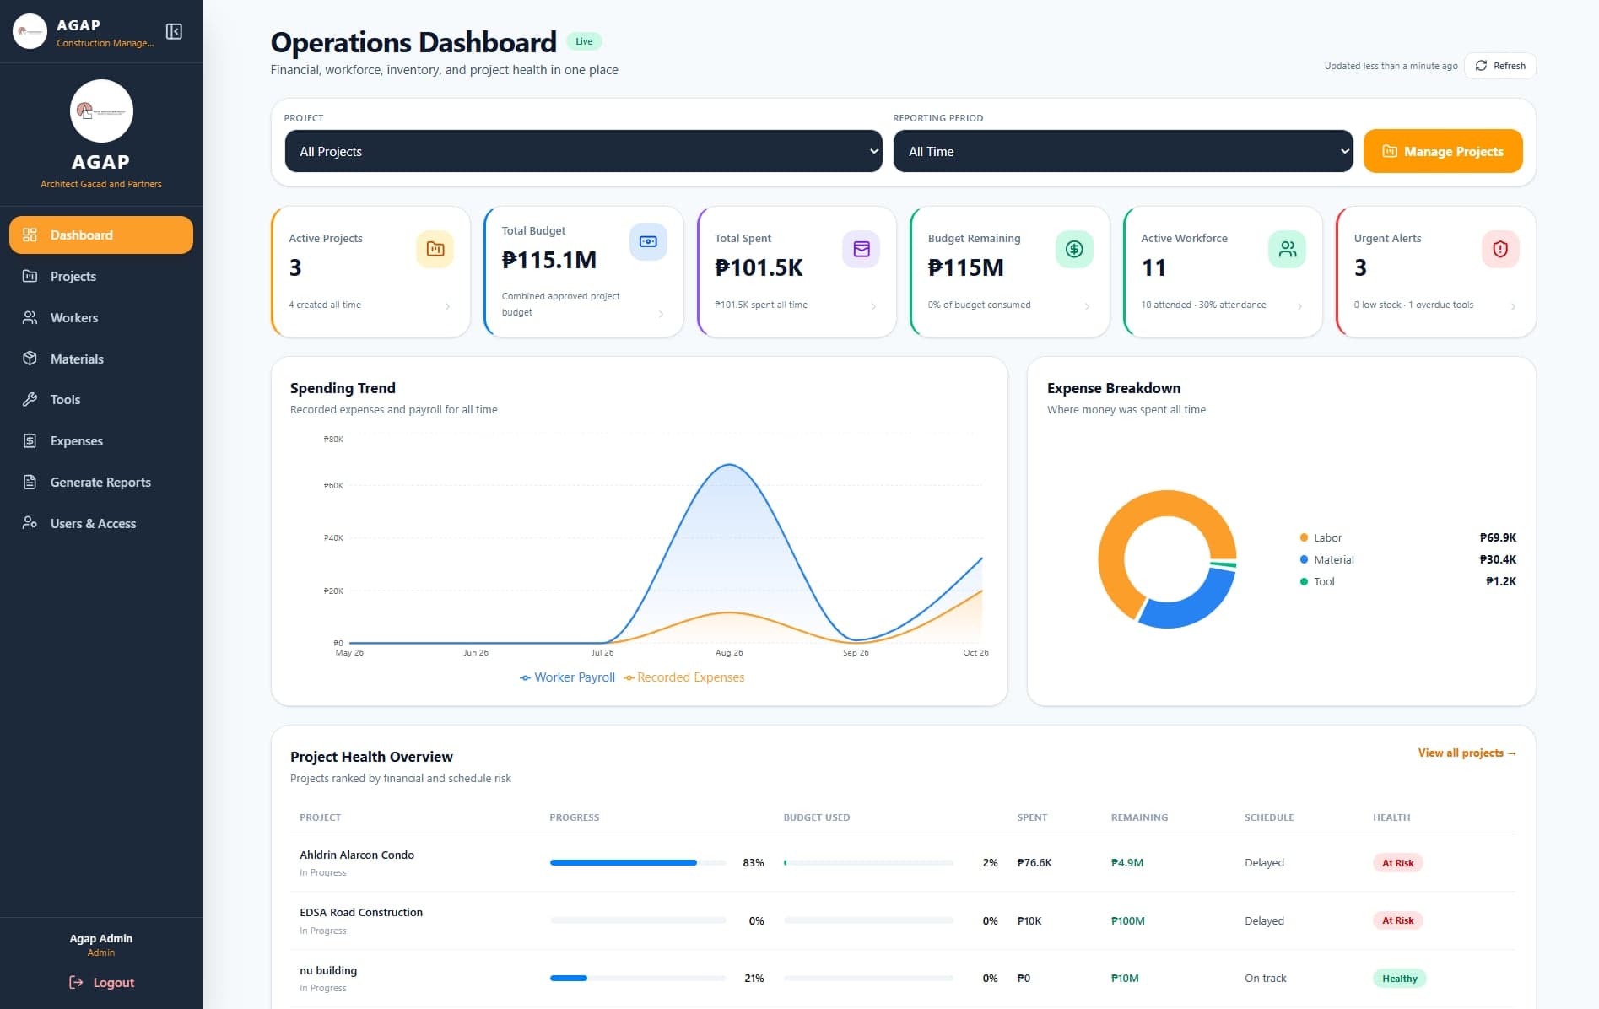Click the Generate Reports document icon
The image size is (1599, 1009).
click(30, 482)
